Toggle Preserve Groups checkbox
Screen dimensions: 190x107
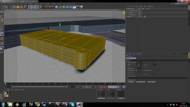(x=137, y=76)
